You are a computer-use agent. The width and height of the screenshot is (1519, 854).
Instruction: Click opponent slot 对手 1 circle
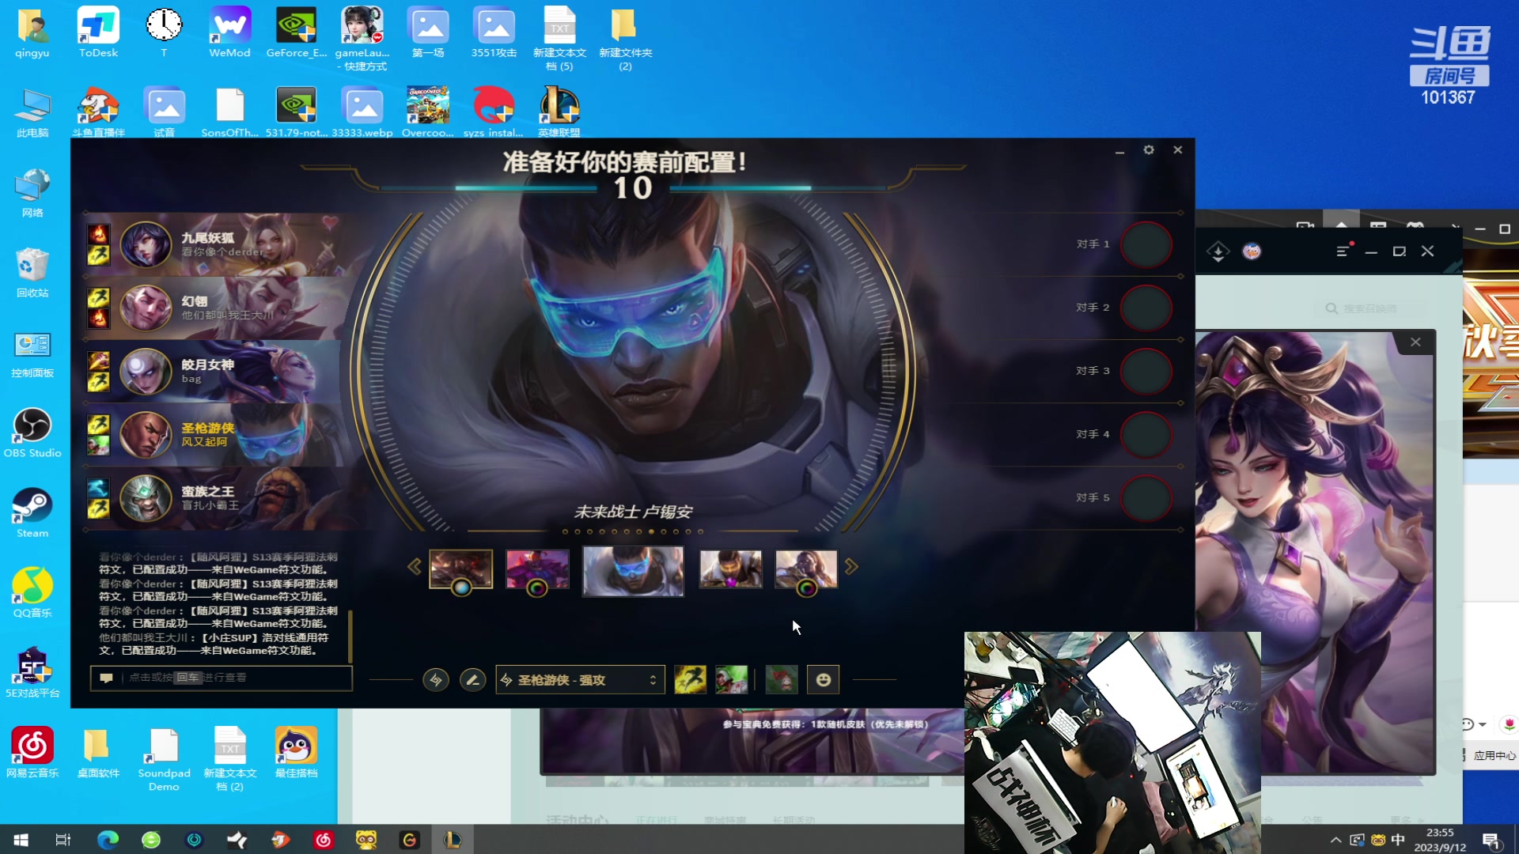click(x=1146, y=244)
